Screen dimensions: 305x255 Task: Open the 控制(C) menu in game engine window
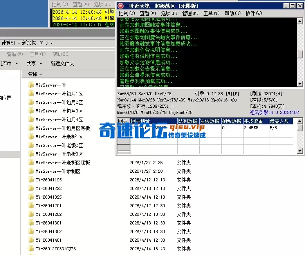(x=126, y=13)
